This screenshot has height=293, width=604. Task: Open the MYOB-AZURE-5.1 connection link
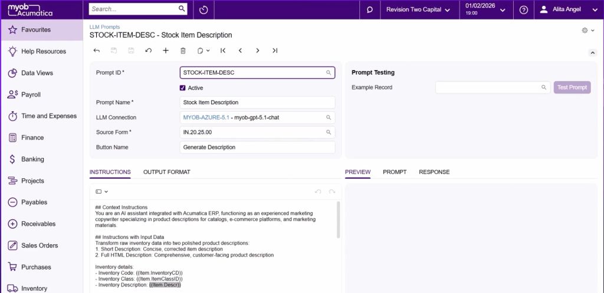[206, 118]
